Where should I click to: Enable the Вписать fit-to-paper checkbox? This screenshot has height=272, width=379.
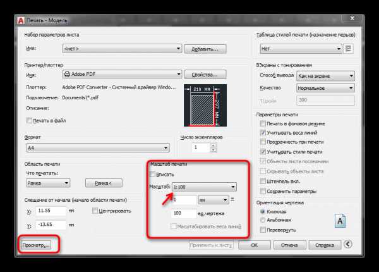[x=152, y=174]
